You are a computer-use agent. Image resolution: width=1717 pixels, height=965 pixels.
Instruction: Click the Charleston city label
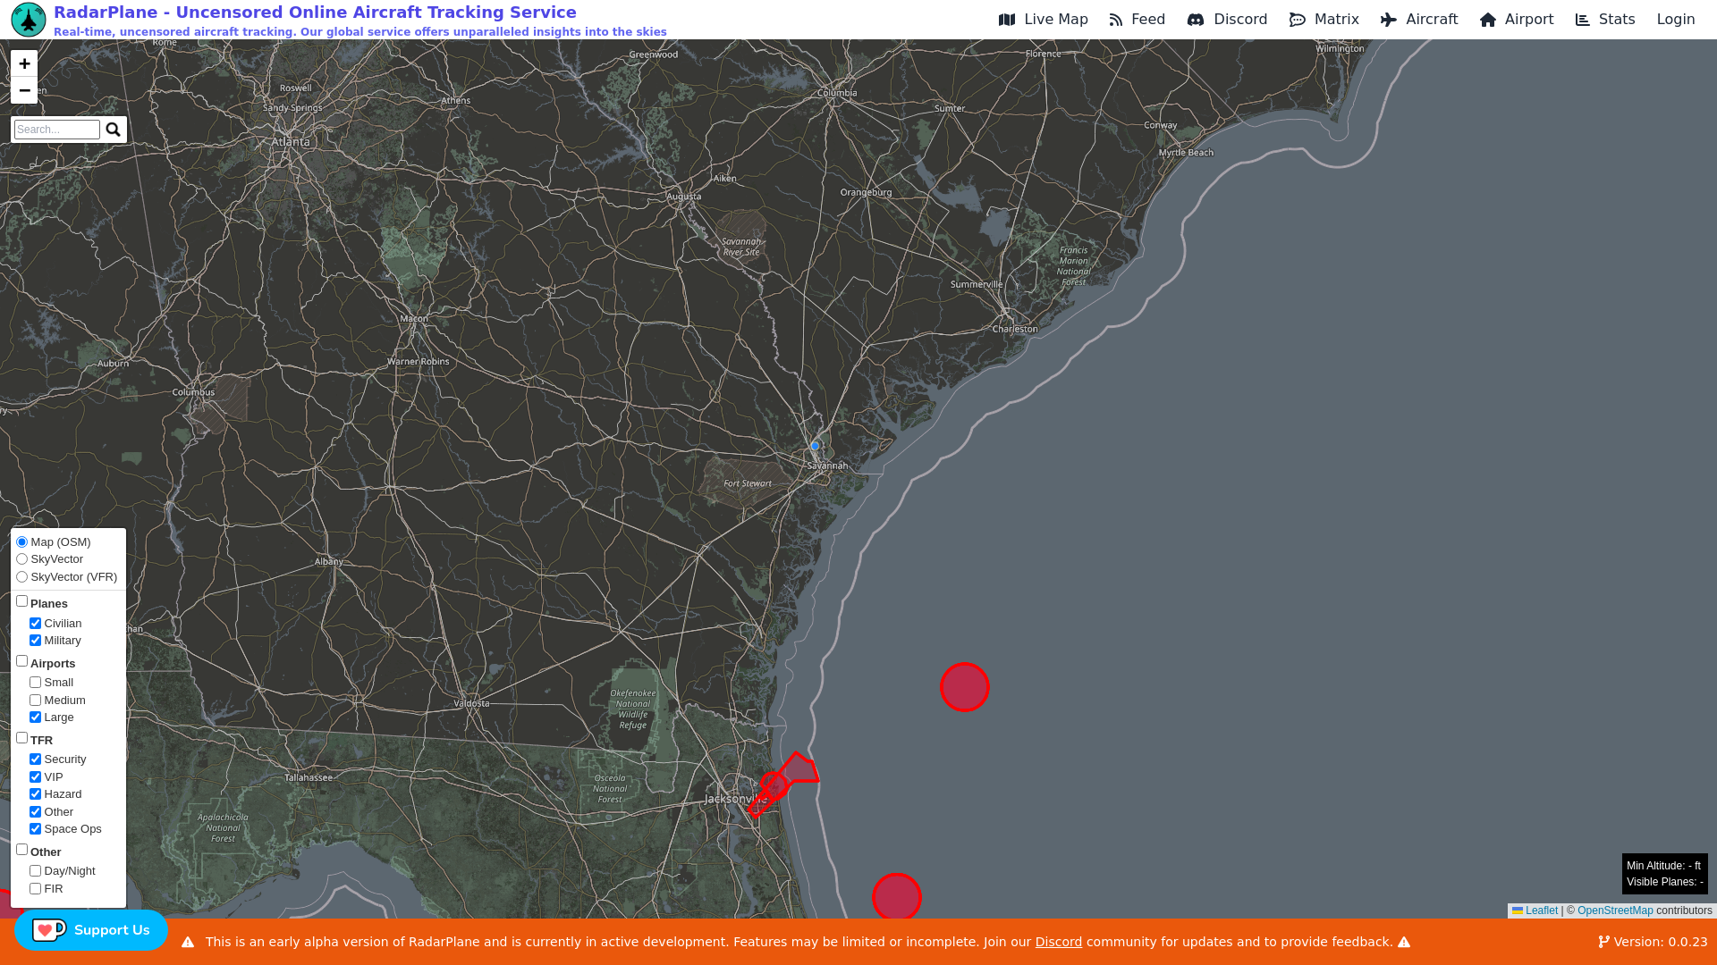pos(1015,329)
